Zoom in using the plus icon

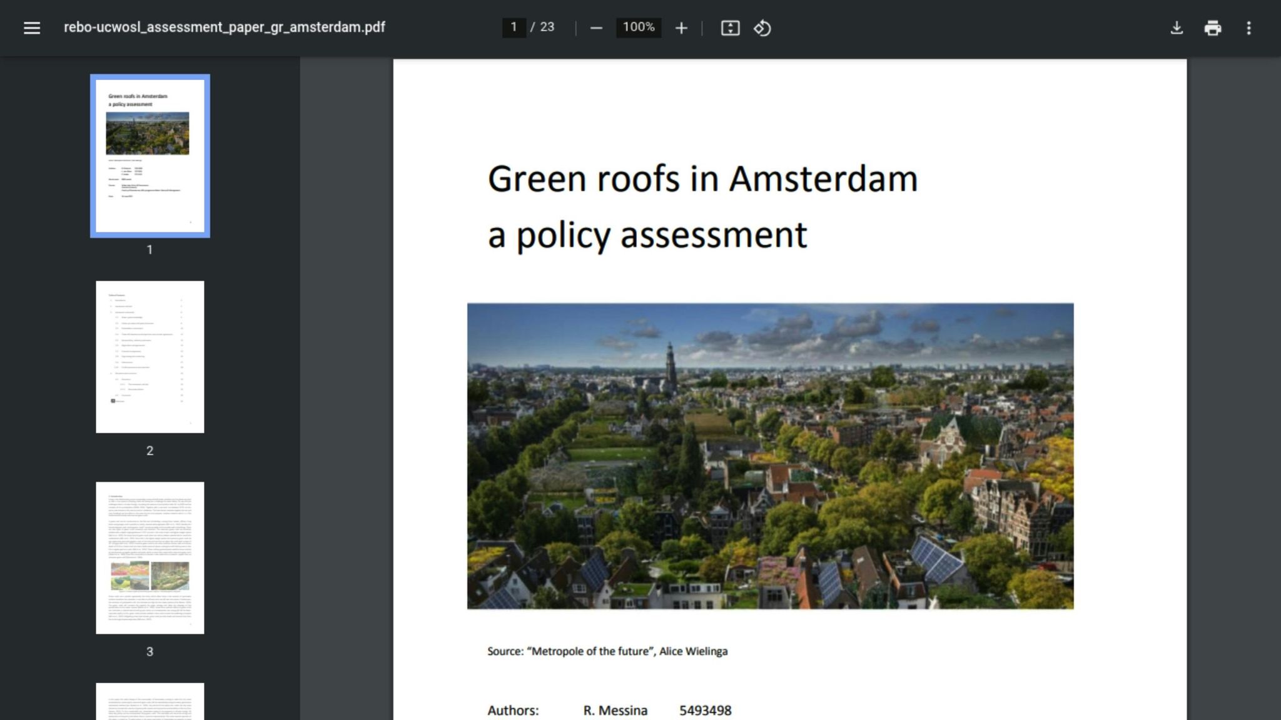click(x=681, y=28)
